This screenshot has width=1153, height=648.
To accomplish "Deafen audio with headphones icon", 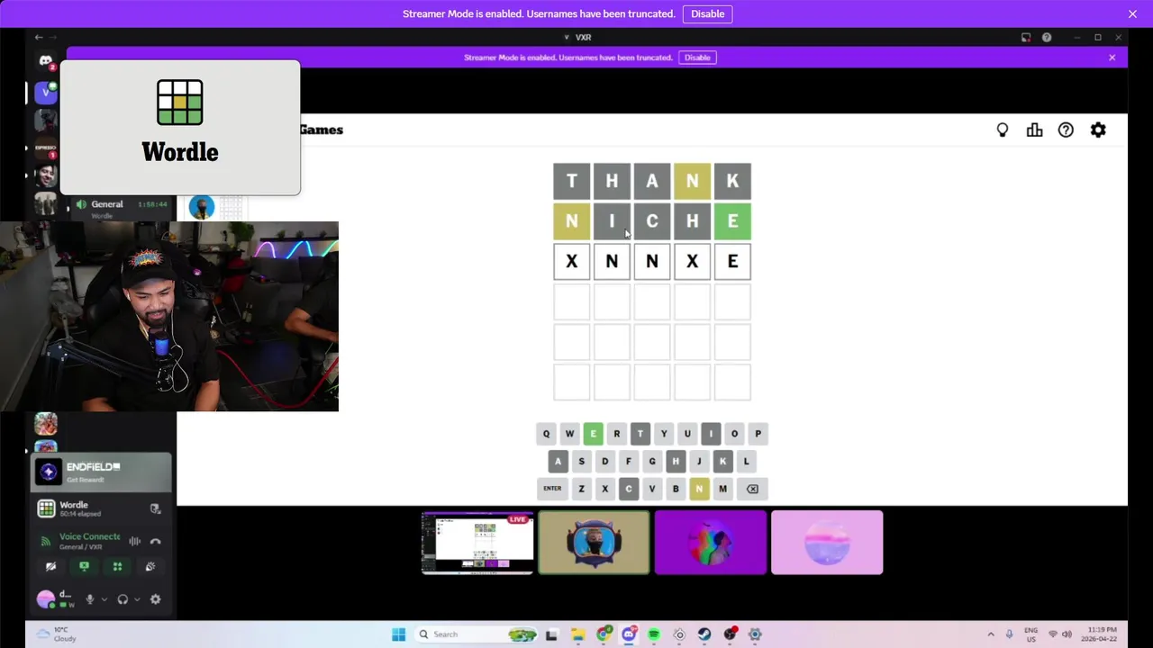I will (x=123, y=599).
